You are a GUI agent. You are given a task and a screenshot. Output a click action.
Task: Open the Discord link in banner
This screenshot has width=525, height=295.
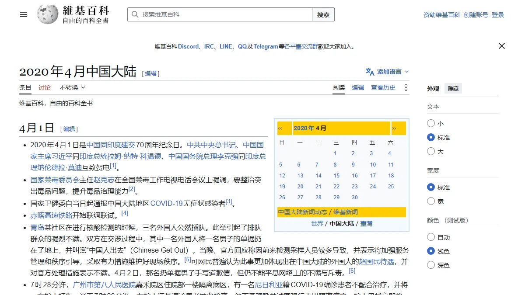(x=188, y=46)
